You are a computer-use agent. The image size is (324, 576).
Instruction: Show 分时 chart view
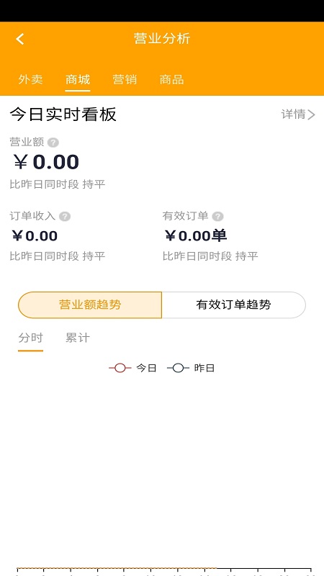pyautogui.click(x=30, y=338)
